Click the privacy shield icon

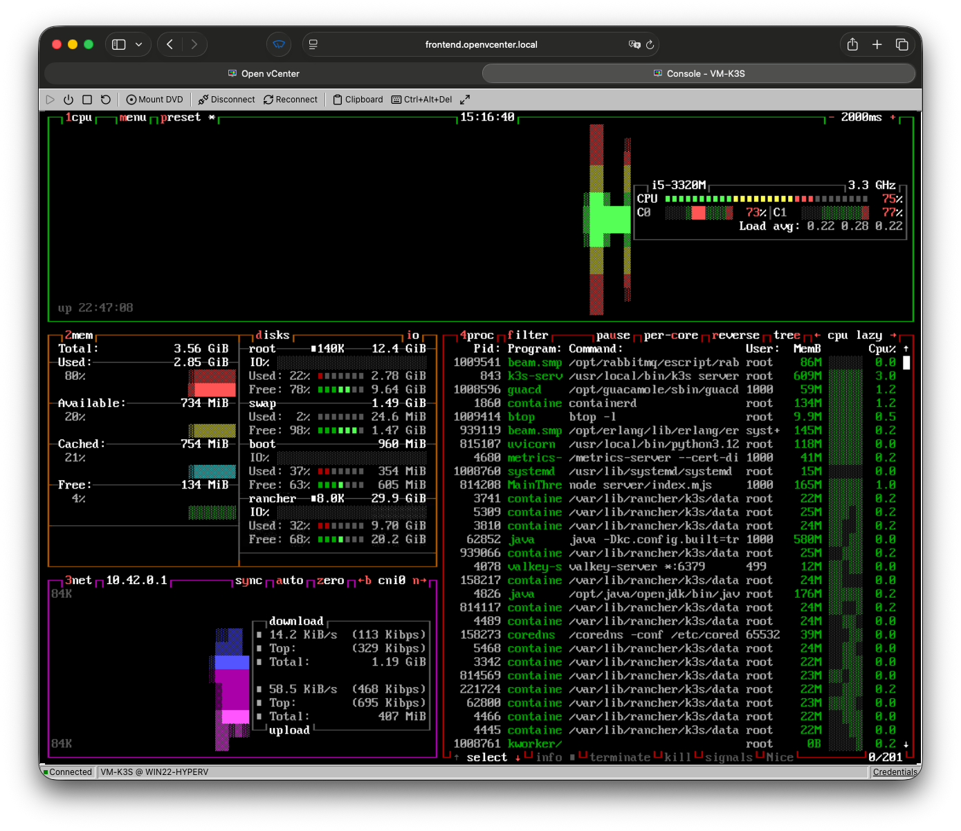click(x=279, y=44)
